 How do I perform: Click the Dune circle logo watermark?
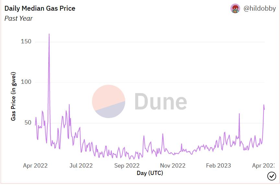(109, 101)
